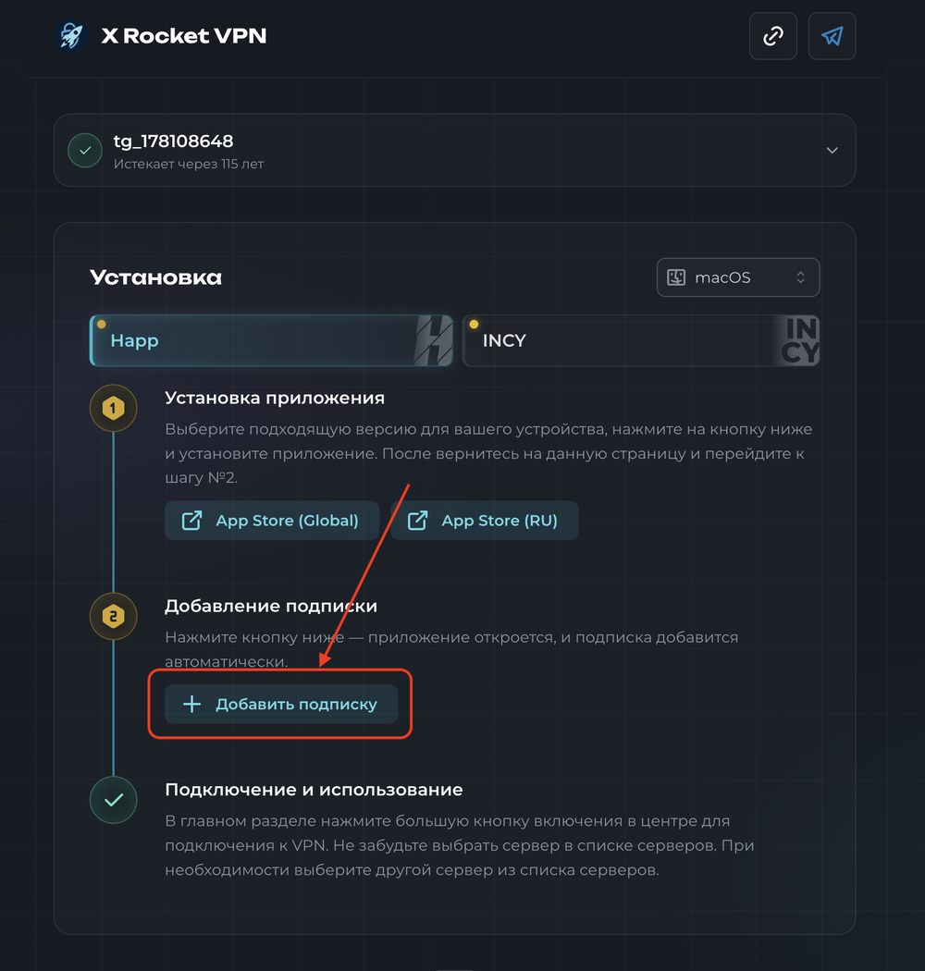Open the macOS platform dropdown

pos(738,277)
